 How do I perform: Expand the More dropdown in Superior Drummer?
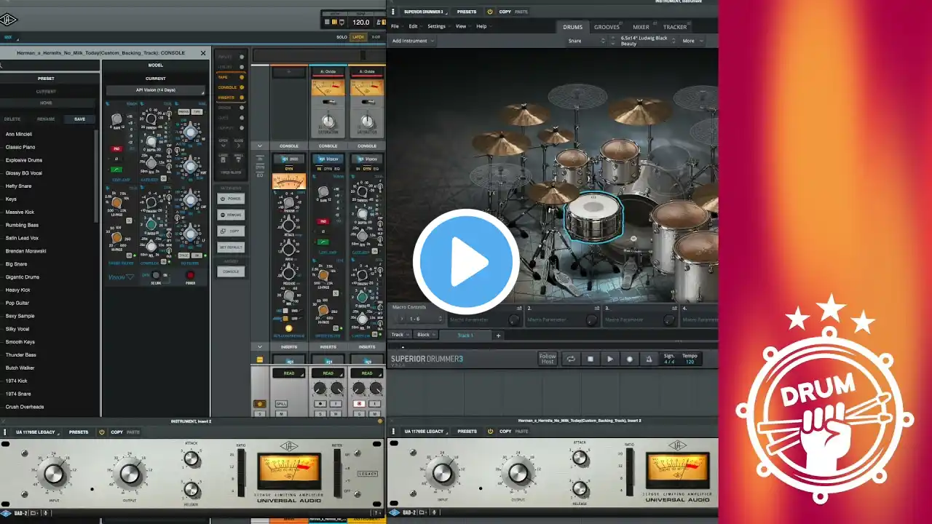[692, 41]
